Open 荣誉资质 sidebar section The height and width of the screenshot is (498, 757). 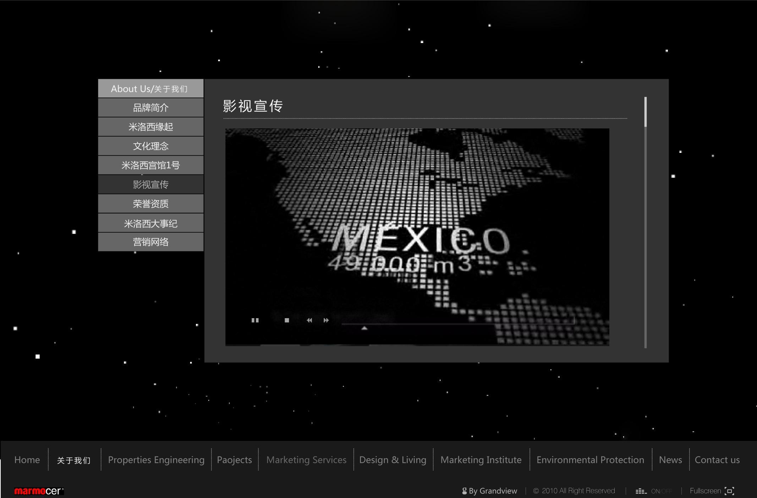click(x=151, y=204)
